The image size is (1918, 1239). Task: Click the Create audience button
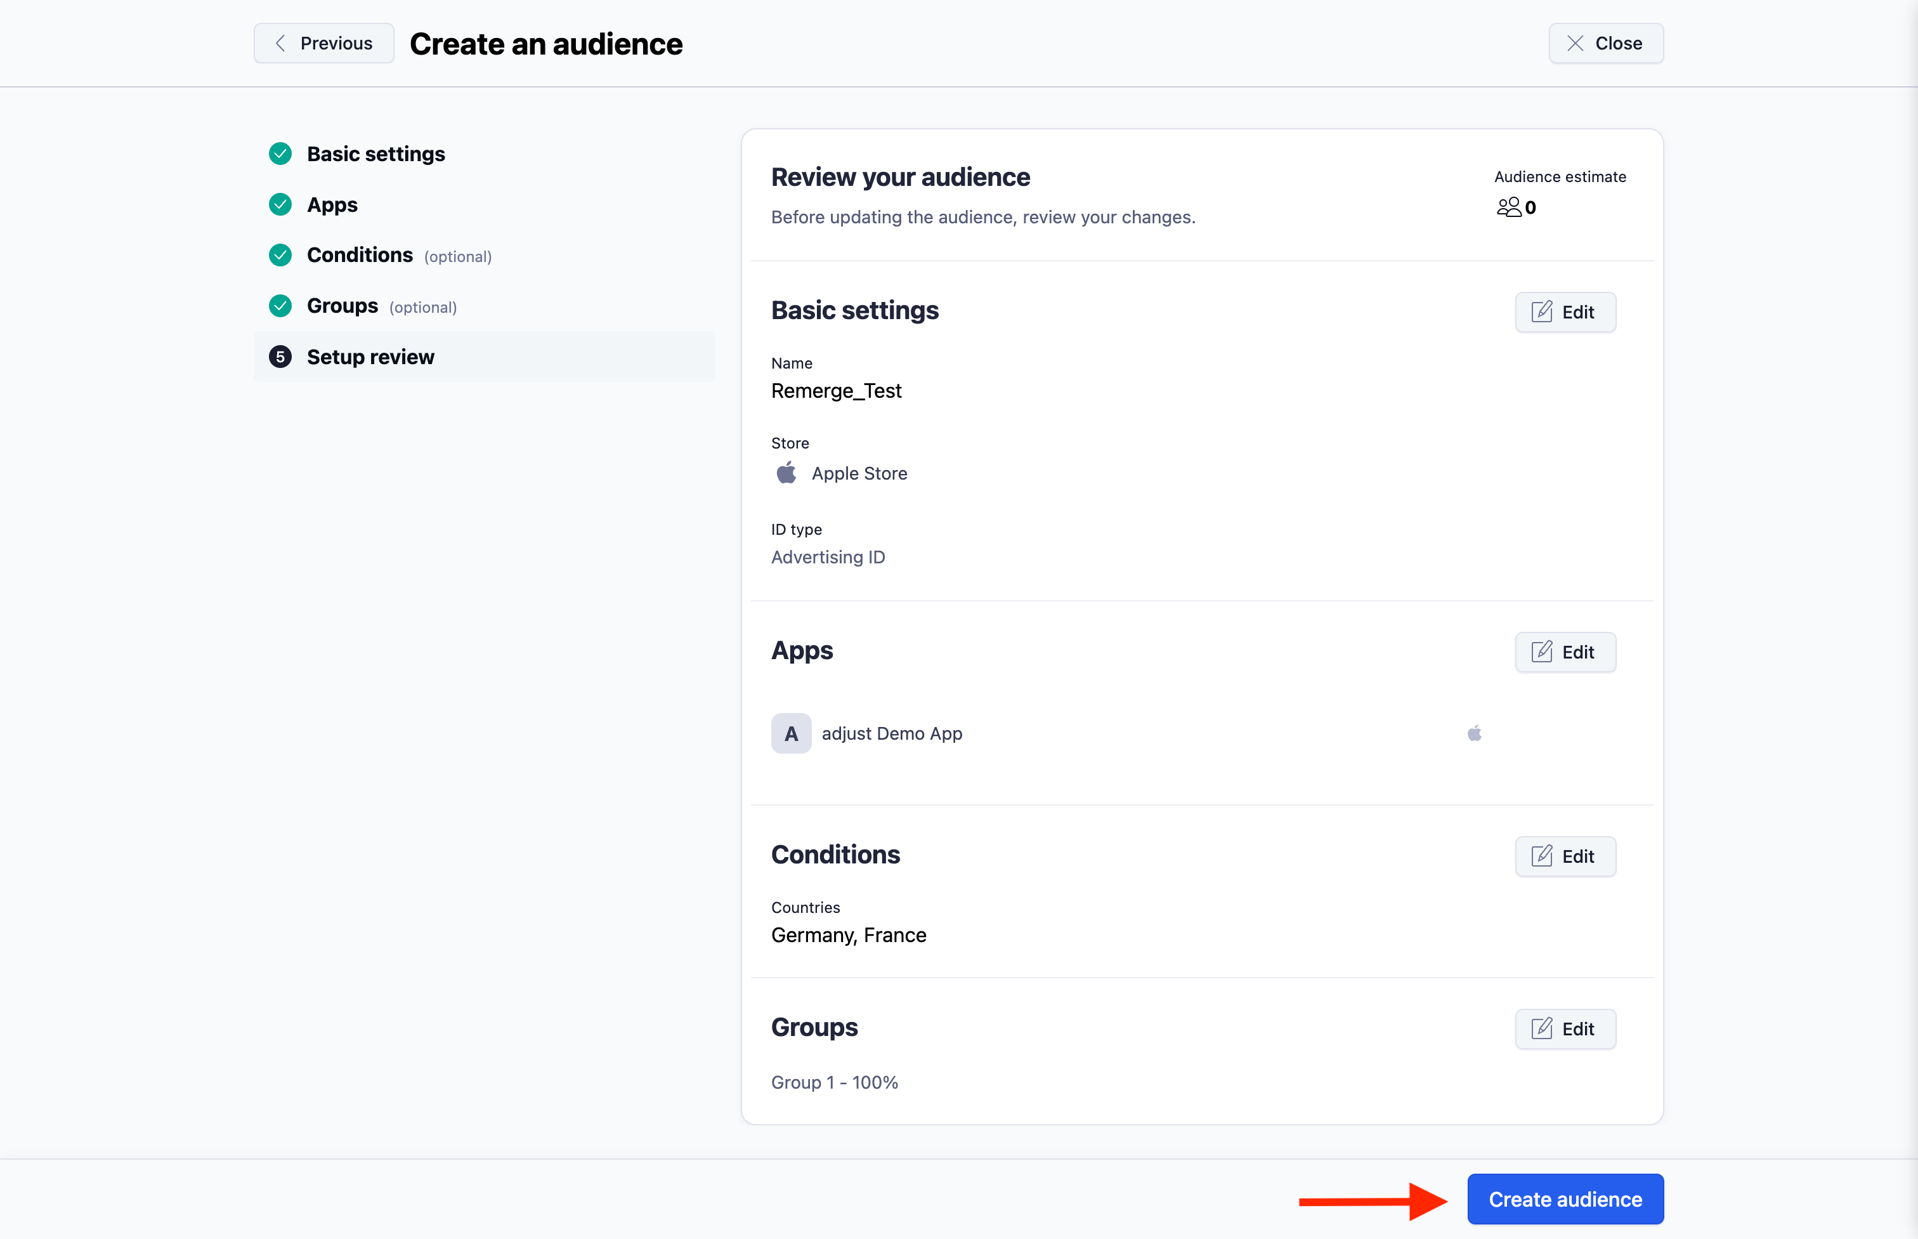point(1565,1200)
